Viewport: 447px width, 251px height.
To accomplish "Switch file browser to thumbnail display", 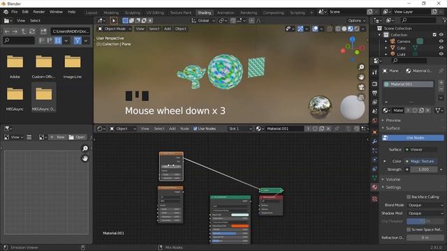I will (x=58, y=40).
